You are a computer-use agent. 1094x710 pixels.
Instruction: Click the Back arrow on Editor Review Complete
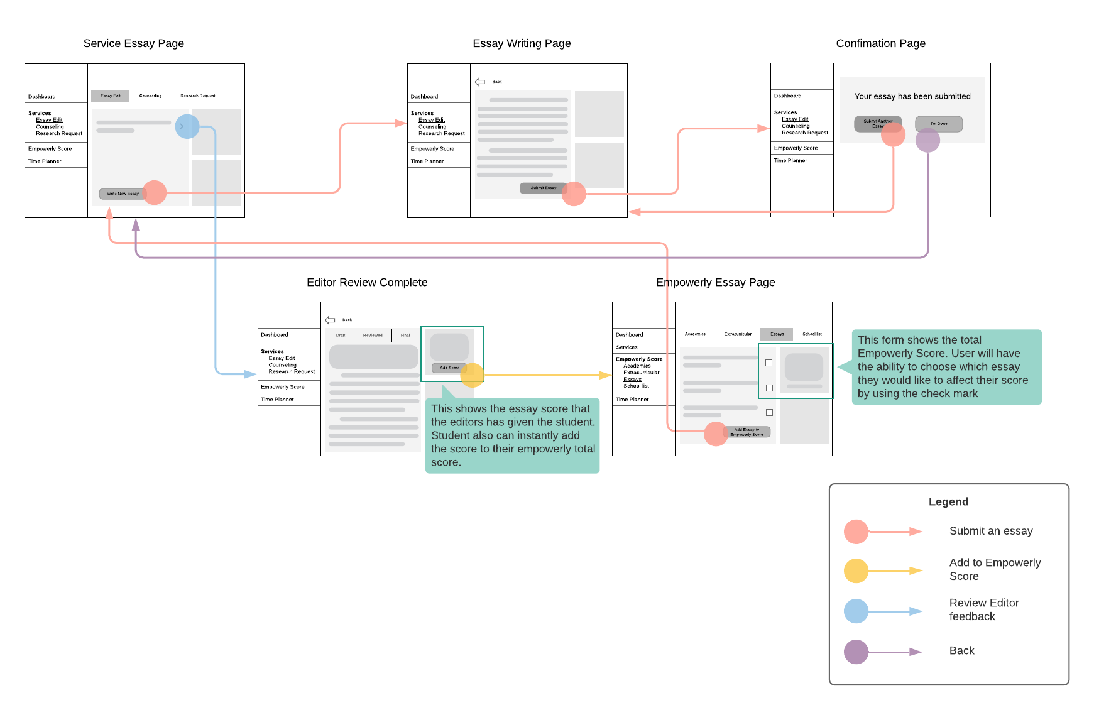330,320
